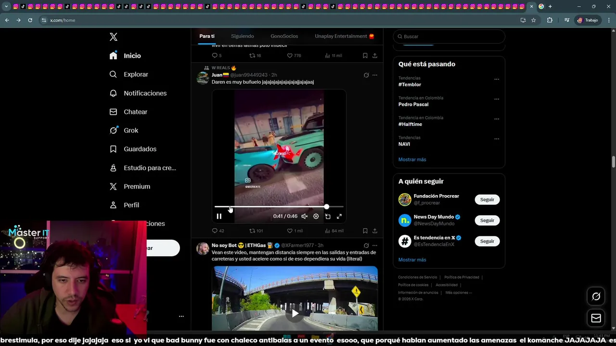
Task: Open the floating messages envelope button
Action: click(596, 318)
